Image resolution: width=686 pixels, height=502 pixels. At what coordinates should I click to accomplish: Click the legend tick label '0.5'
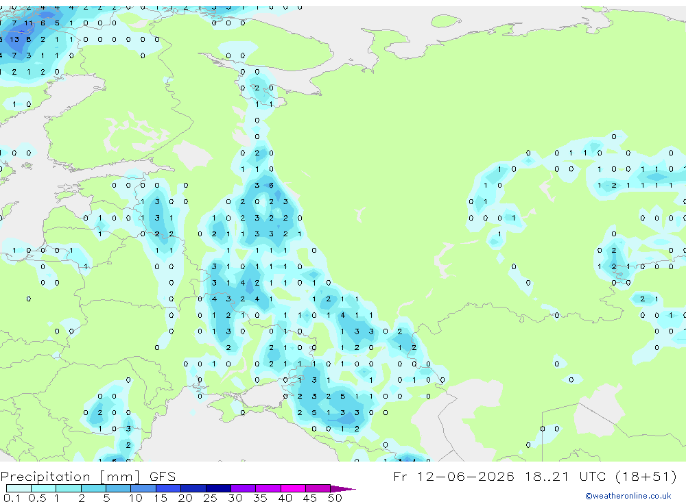pos(37,498)
